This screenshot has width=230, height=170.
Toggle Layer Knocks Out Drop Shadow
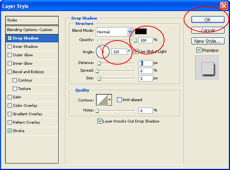click(100, 121)
